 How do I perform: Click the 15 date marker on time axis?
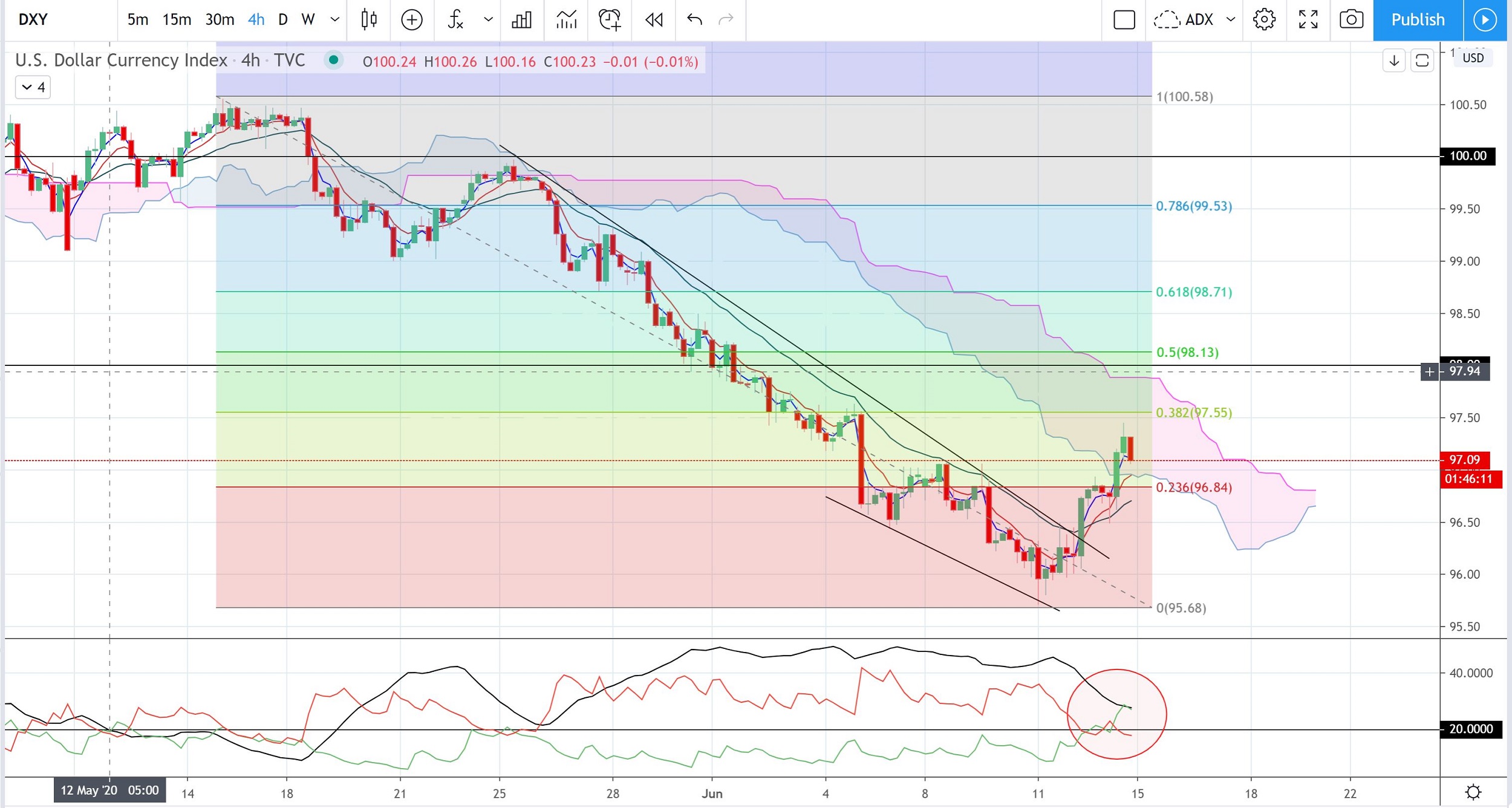point(1138,794)
